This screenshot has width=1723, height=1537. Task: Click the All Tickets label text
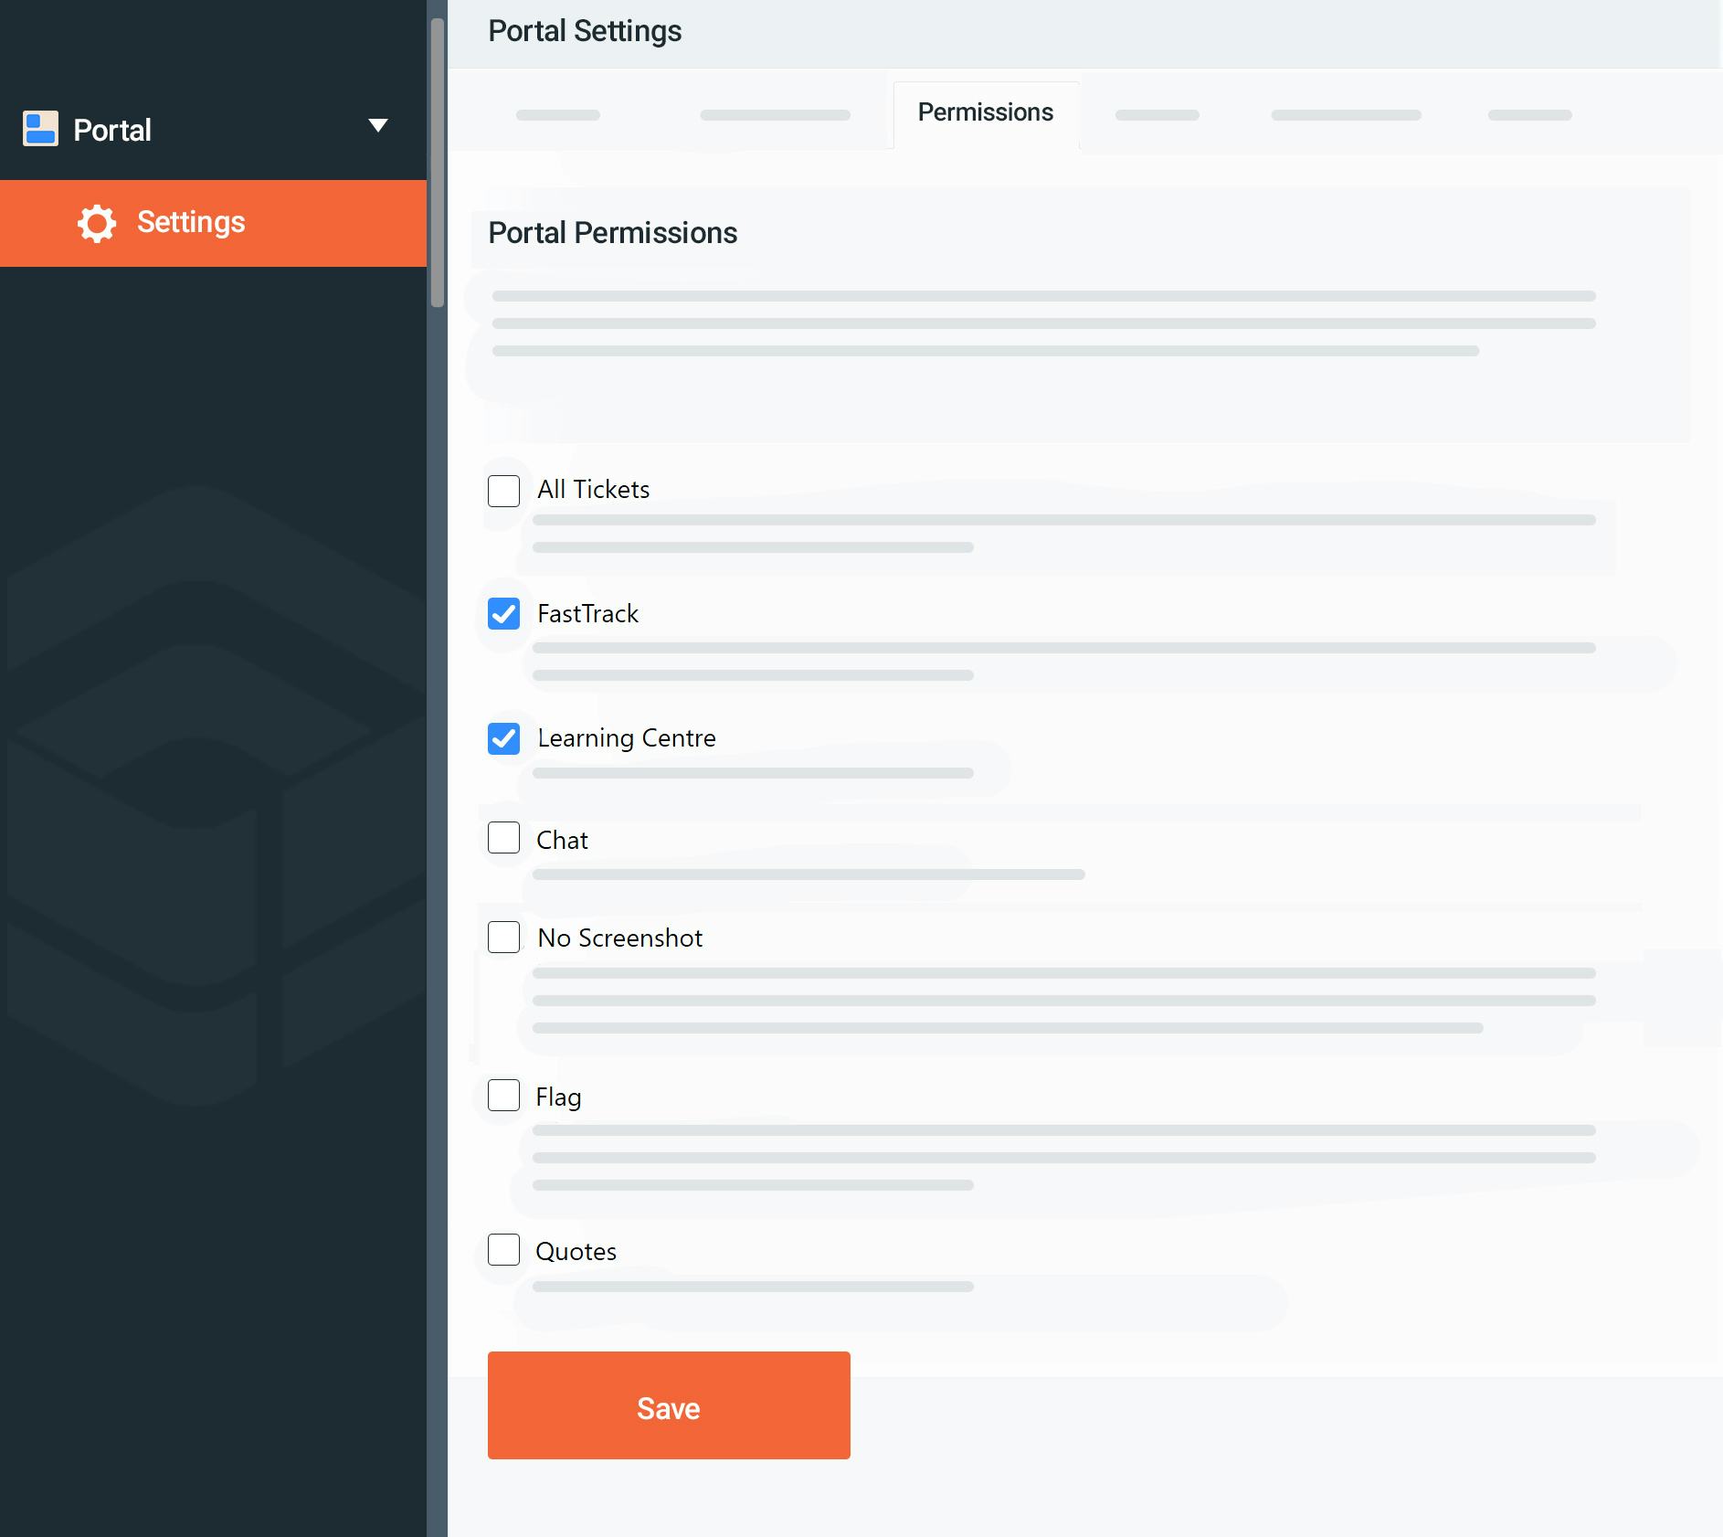pyautogui.click(x=592, y=490)
